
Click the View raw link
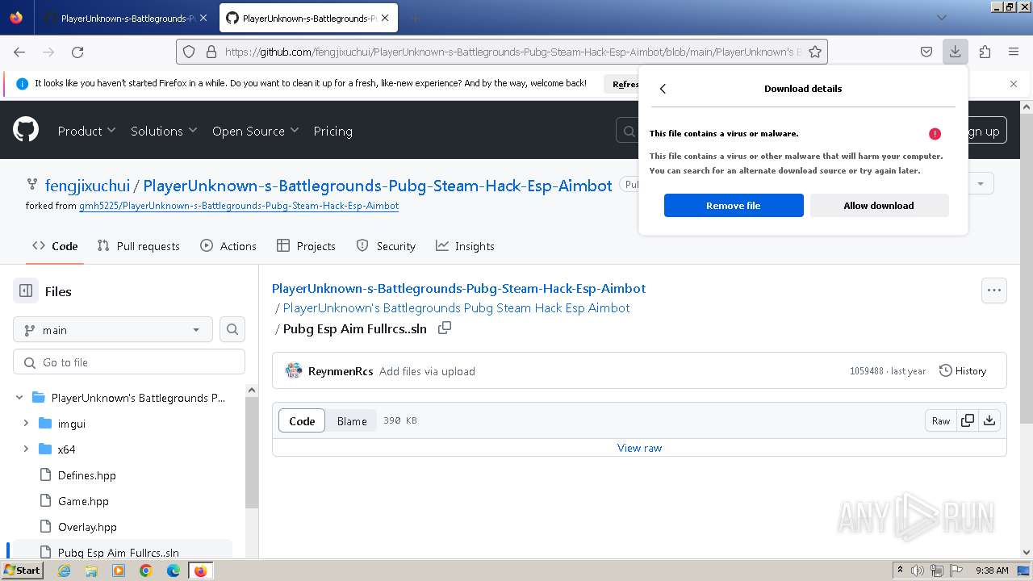639,448
